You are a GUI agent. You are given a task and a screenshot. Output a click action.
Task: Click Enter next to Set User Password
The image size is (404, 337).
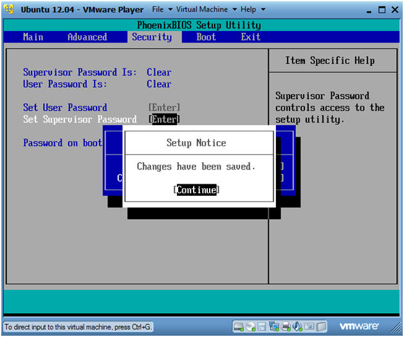164,108
